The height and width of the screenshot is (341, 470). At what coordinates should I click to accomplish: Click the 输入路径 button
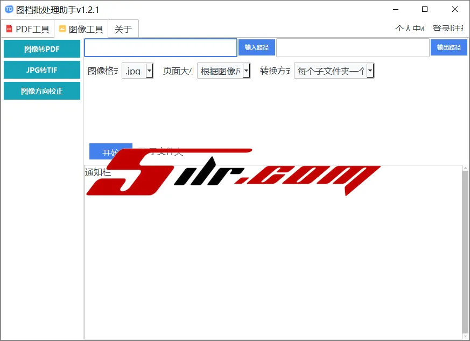click(257, 47)
